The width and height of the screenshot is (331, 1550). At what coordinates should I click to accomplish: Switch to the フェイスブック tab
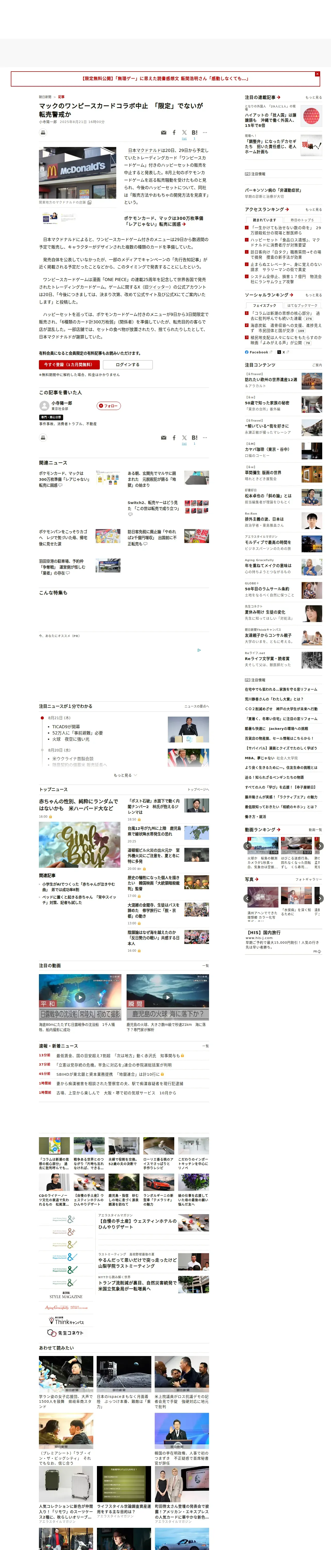[264, 305]
